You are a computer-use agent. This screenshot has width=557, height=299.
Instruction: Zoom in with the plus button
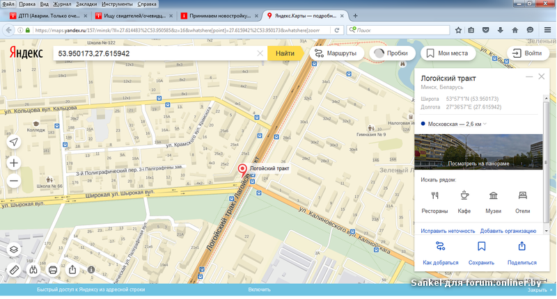click(14, 163)
